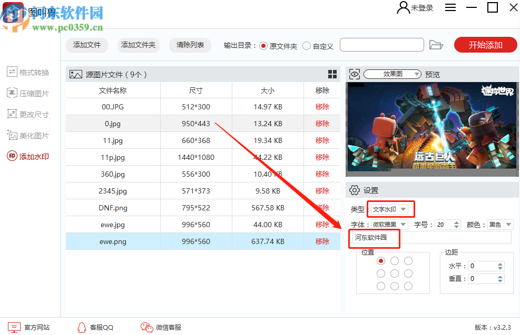Image resolution: width=520 pixels, height=335 pixels.
Task: Open the 效果图 preview dropdown
Action: [393, 74]
